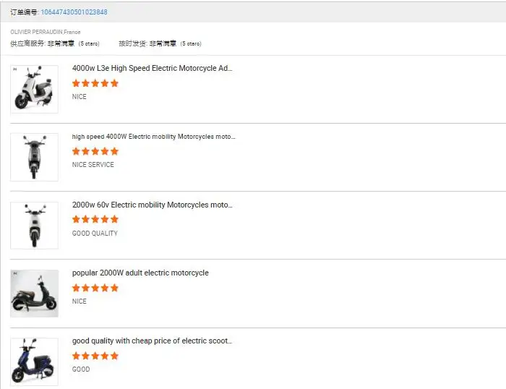
Task: Open the white 4000w L3e motorcycle thumbnail
Action: pos(34,89)
